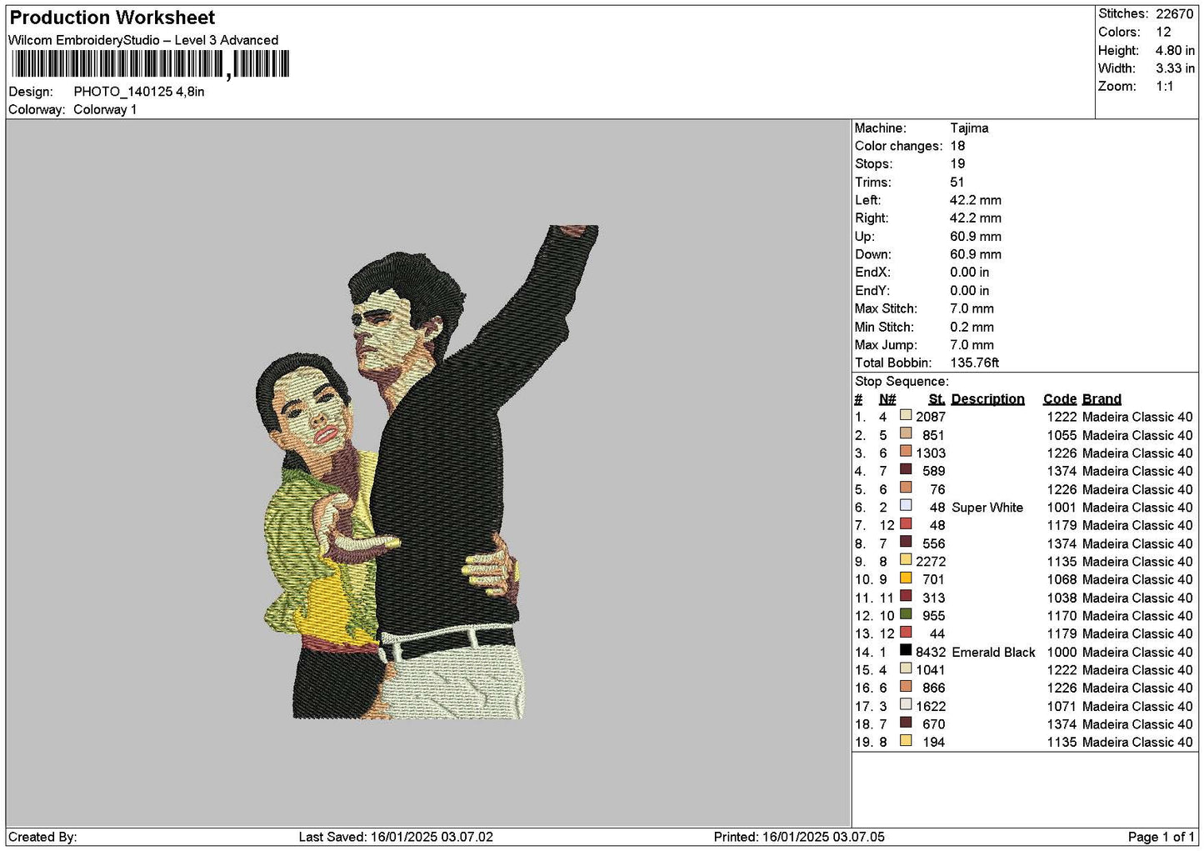1204x851 pixels.
Task: Click 'Page 1 of 1' footer text
Action: (x=1161, y=837)
